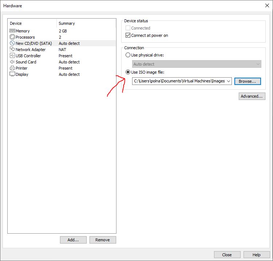Click the Processors chip icon
Screen dimensions: 273x261
tap(12, 37)
